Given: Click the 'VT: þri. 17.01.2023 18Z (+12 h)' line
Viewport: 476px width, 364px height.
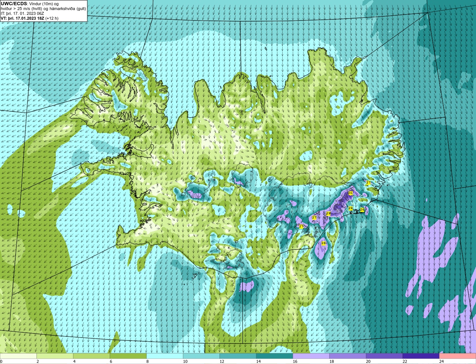Looking at the screenshot, I should click(29, 18).
